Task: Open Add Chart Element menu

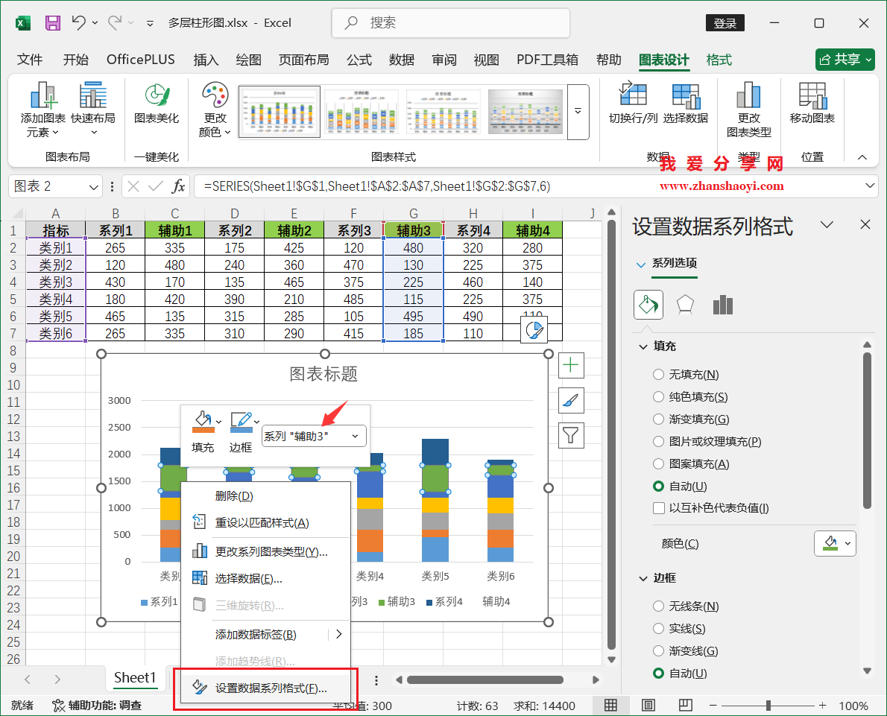Action: [x=43, y=110]
